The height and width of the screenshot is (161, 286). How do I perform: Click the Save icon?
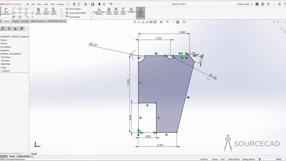tap(93, 4)
